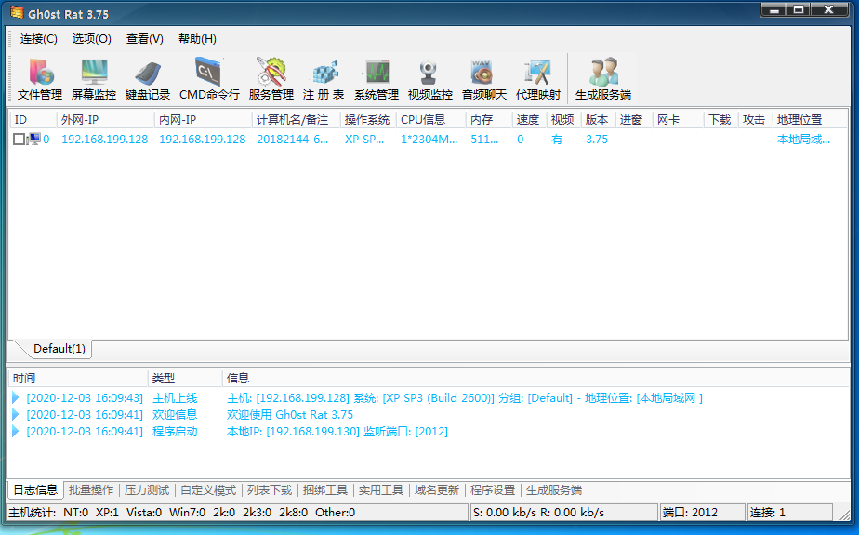
Task: Click the 时间 log column header
Action: tap(78, 379)
